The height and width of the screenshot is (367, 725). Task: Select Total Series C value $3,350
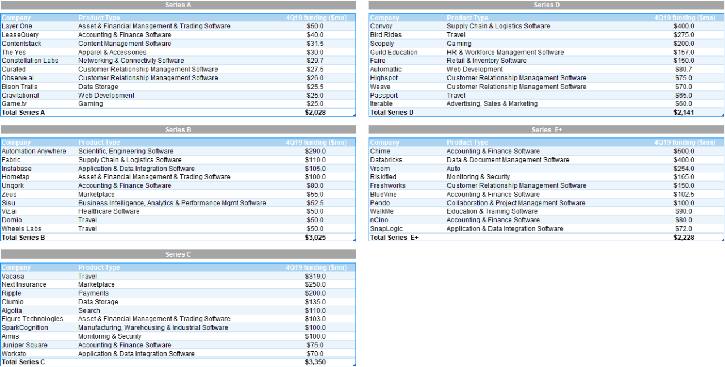(x=315, y=362)
